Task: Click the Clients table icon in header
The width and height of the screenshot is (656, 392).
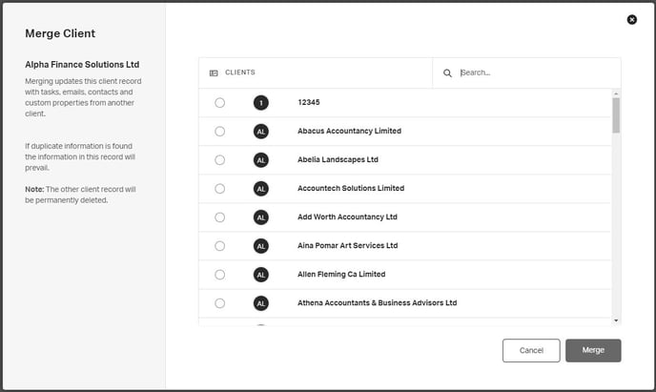Action: 214,72
